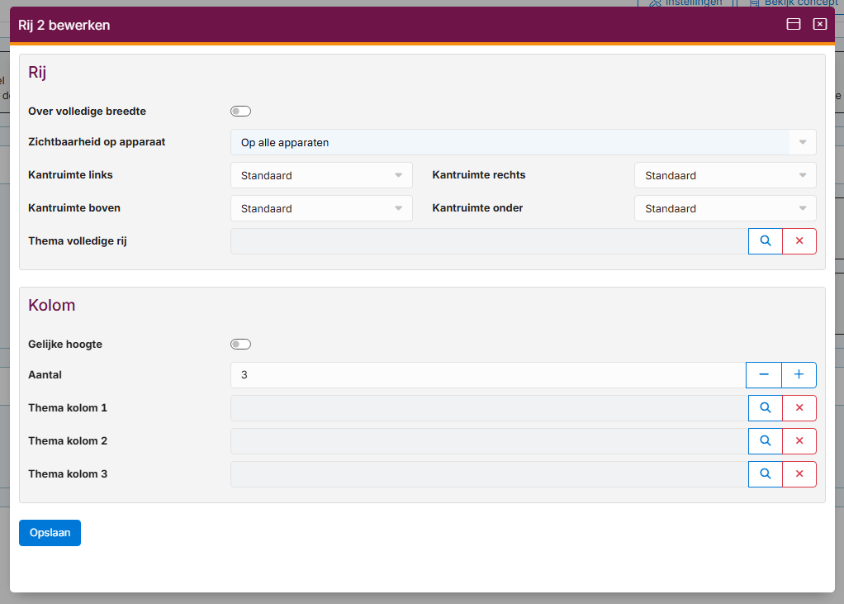Expand Kantruimte onder selection list
Image resolution: width=844 pixels, height=604 pixels.
click(x=725, y=208)
